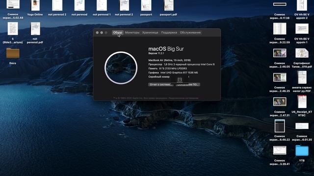Select screenshot file ending 6.01.35
This screenshot has width=314, height=176.
coord(302,126)
